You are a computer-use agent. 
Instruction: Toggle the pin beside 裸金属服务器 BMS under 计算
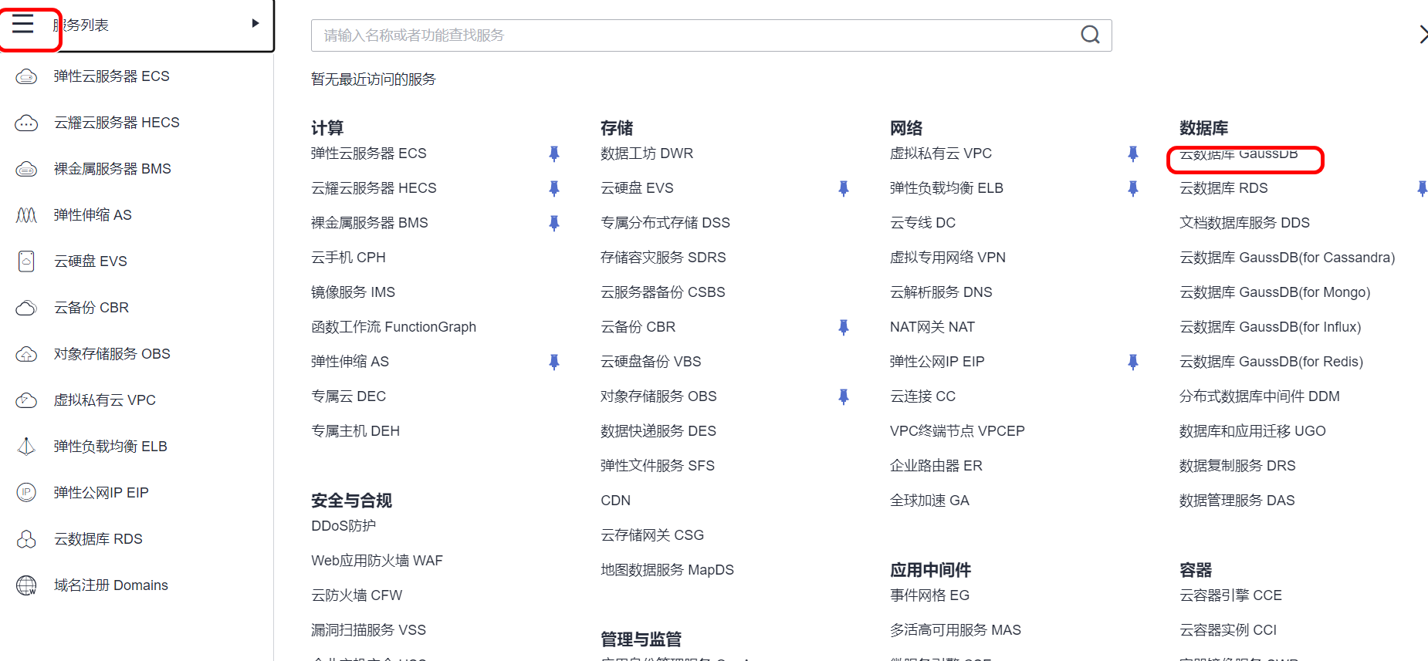click(553, 223)
